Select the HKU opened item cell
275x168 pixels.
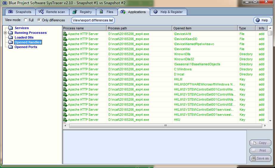[x=205, y=120]
